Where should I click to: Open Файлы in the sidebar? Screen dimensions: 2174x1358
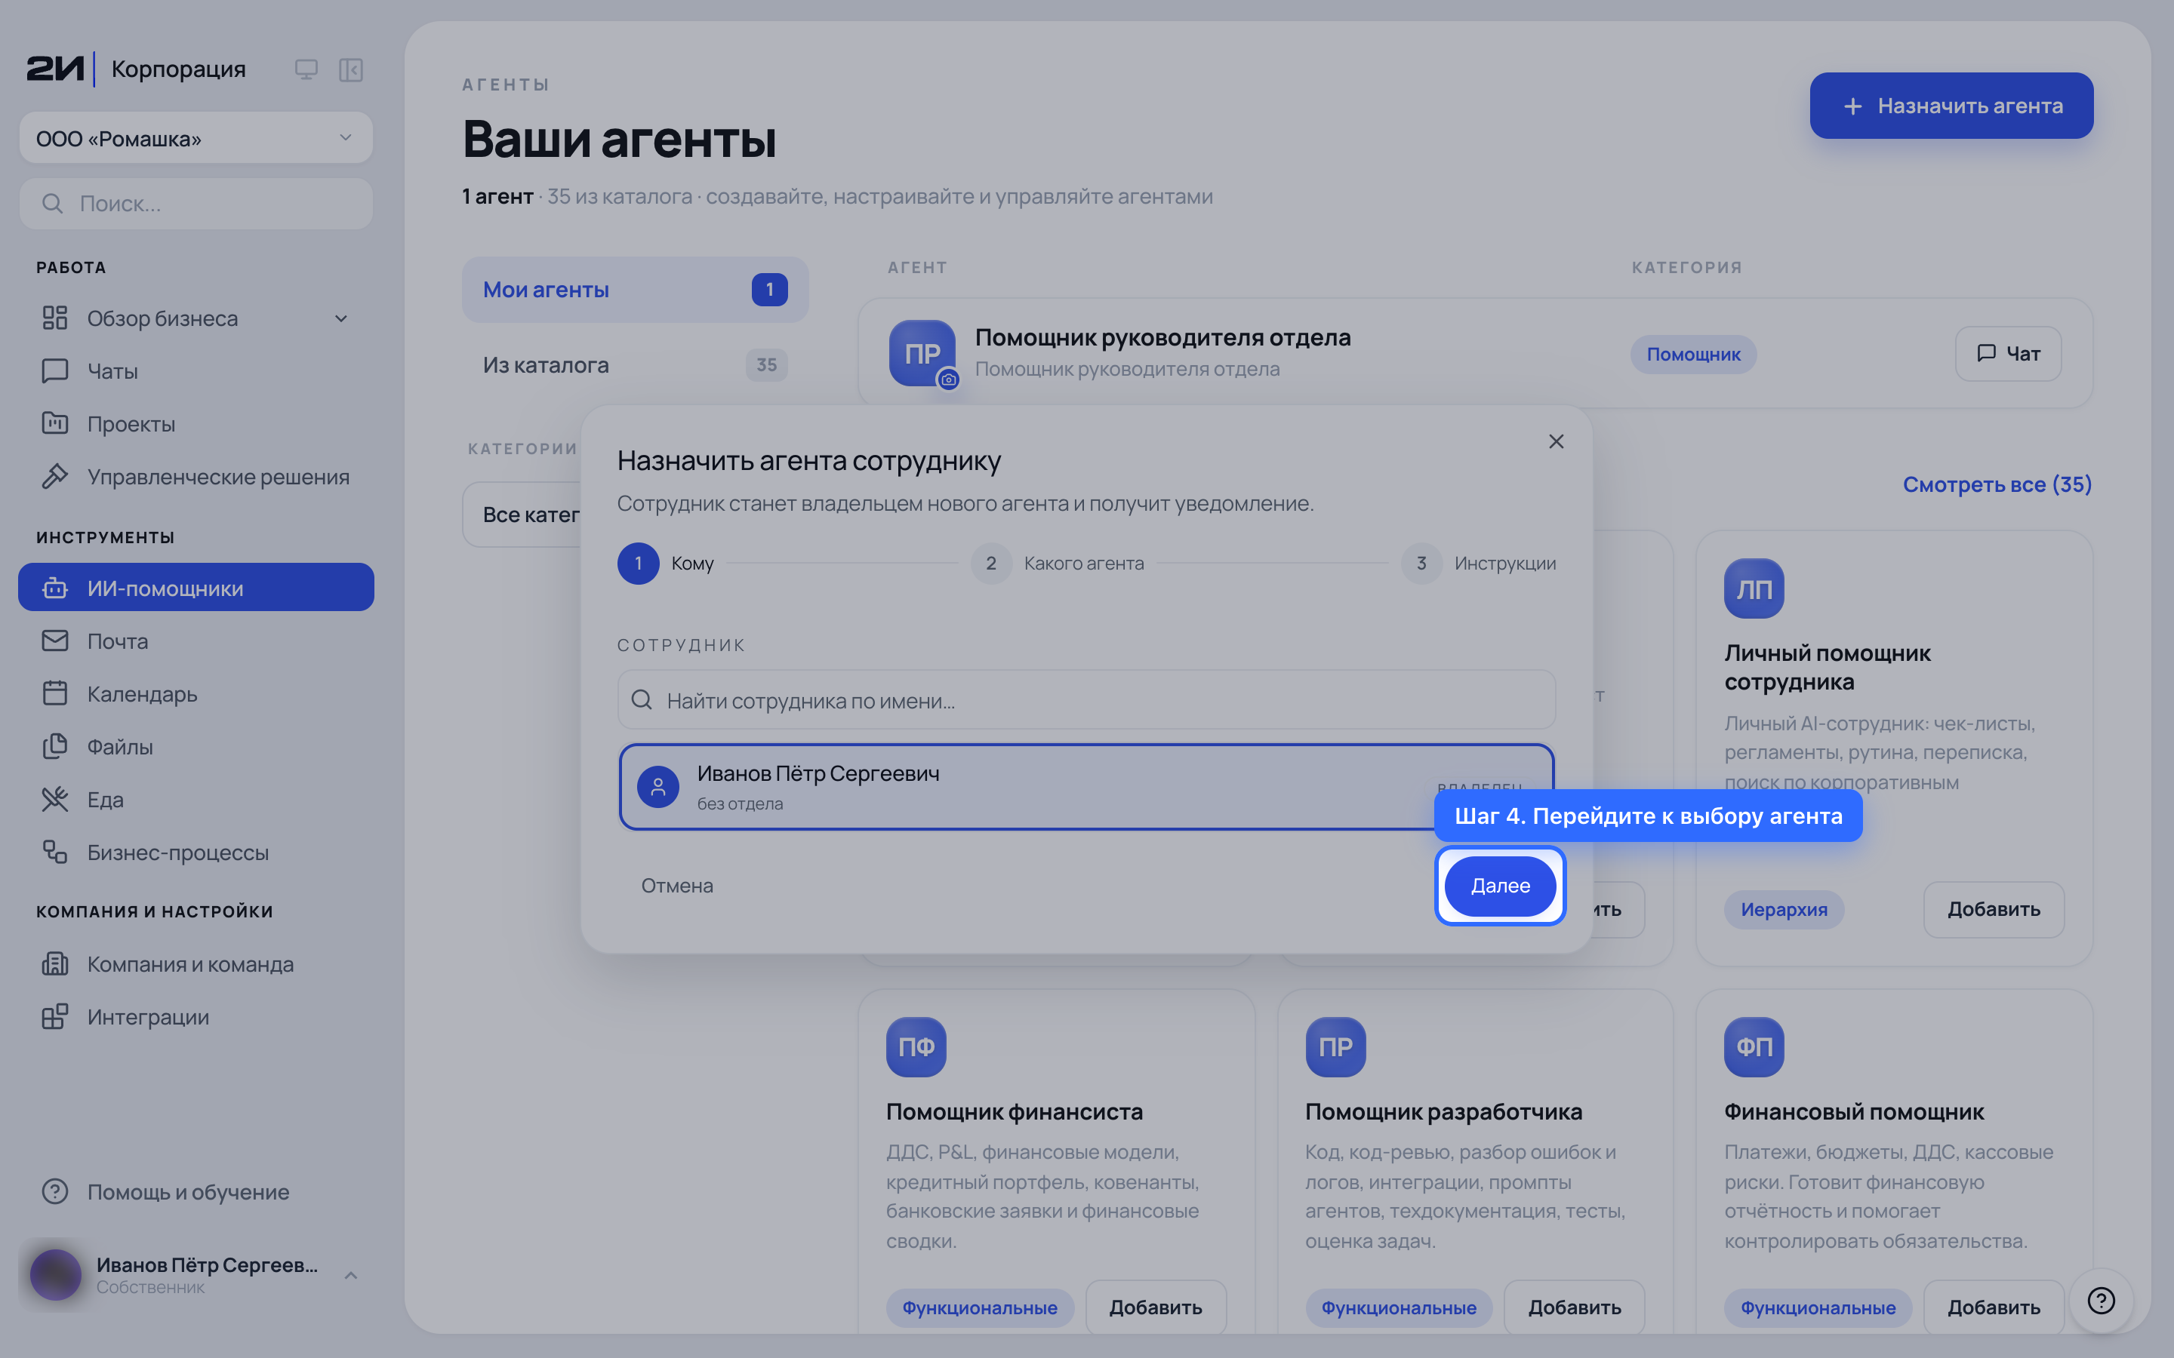196,746
